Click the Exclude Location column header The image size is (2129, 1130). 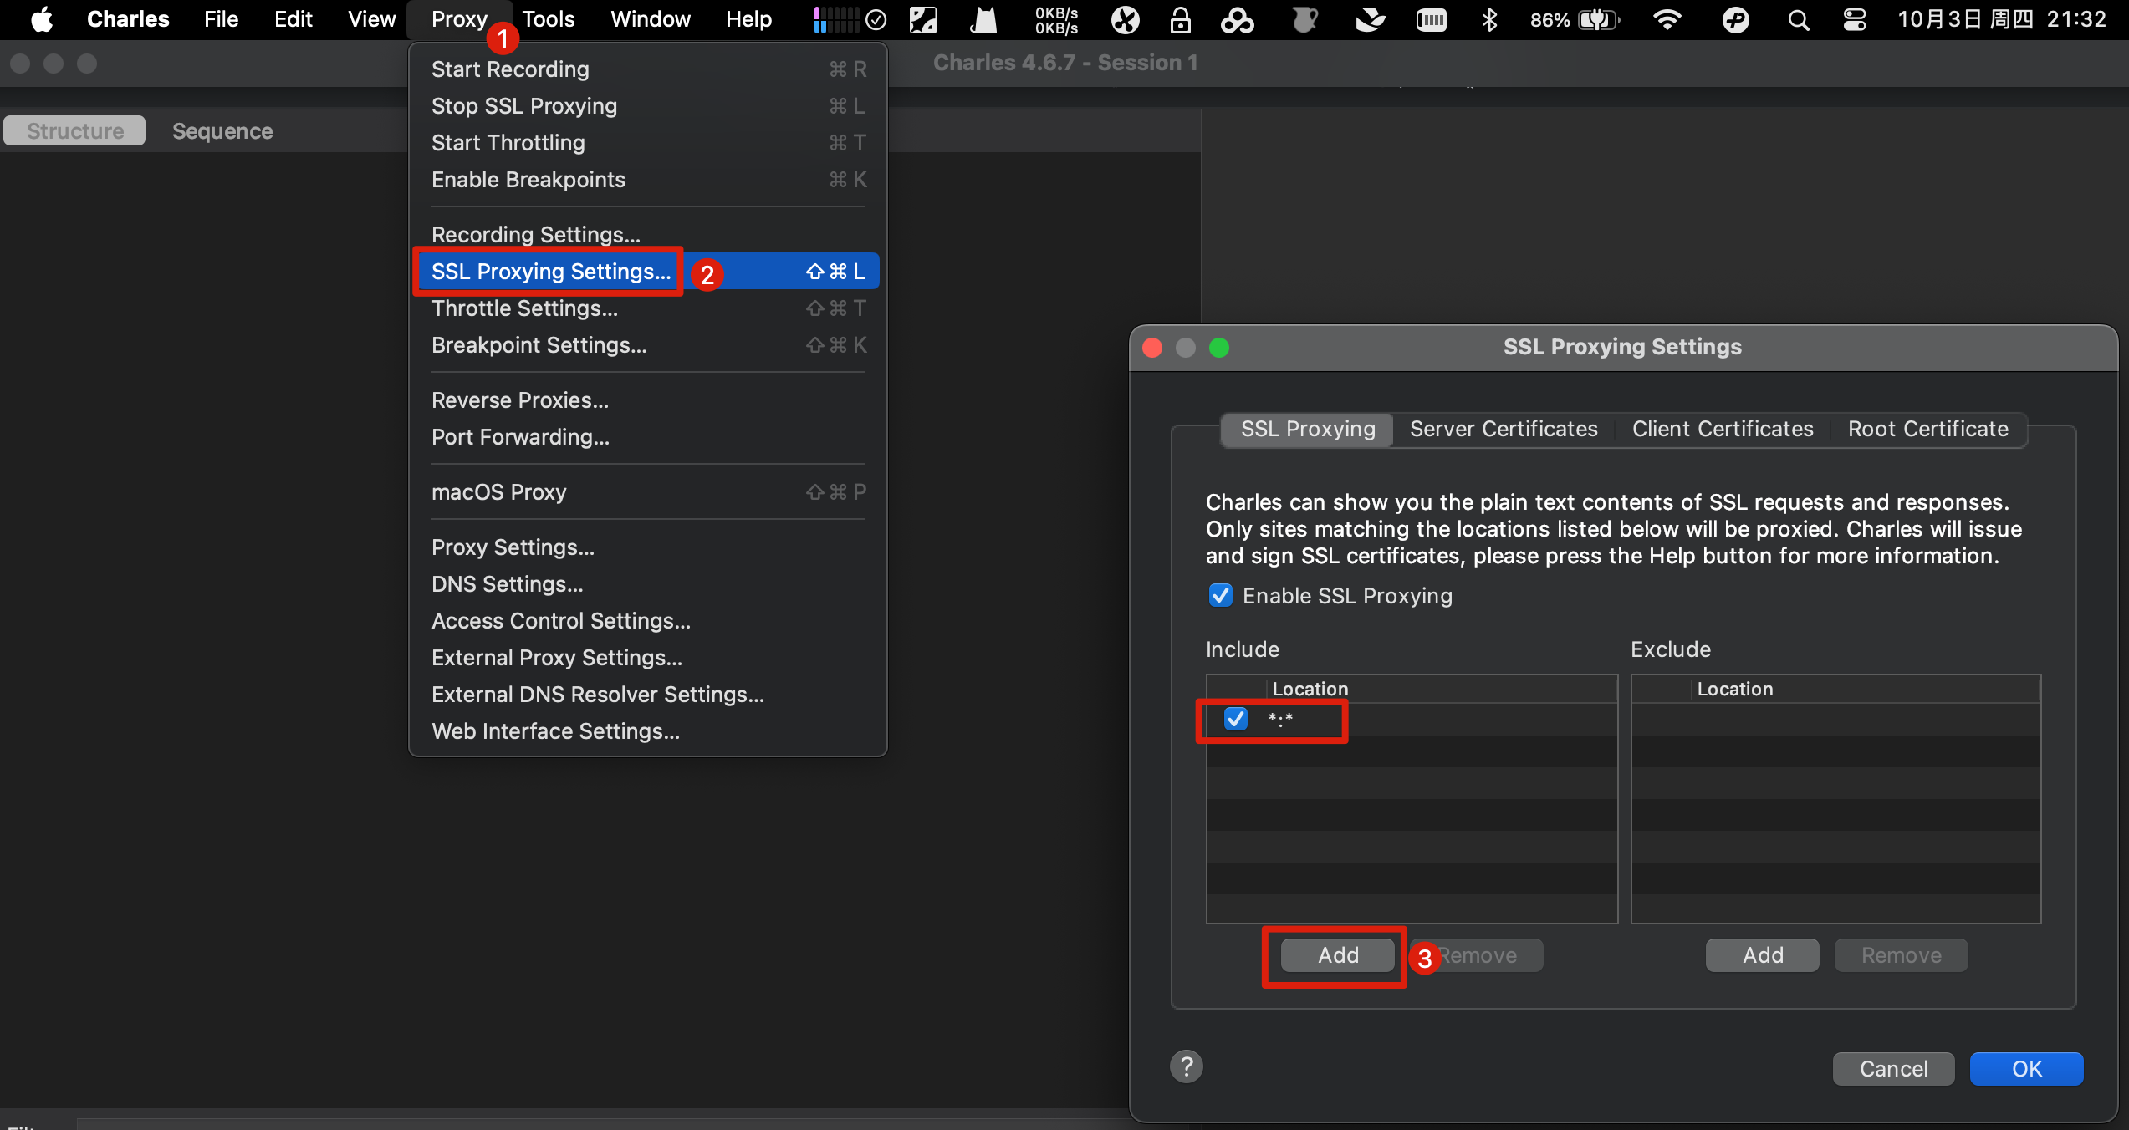[x=1866, y=689]
